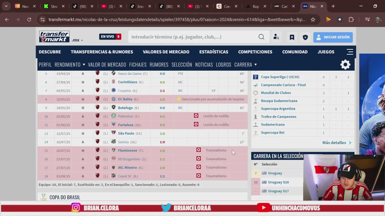Click the magnifier search icon
The width and height of the screenshot is (385, 216).
[261, 37]
